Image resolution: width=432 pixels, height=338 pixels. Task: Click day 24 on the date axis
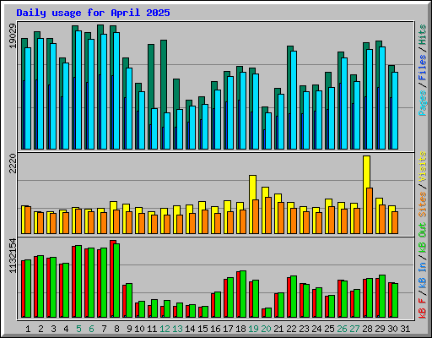click(x=316, y=329)
